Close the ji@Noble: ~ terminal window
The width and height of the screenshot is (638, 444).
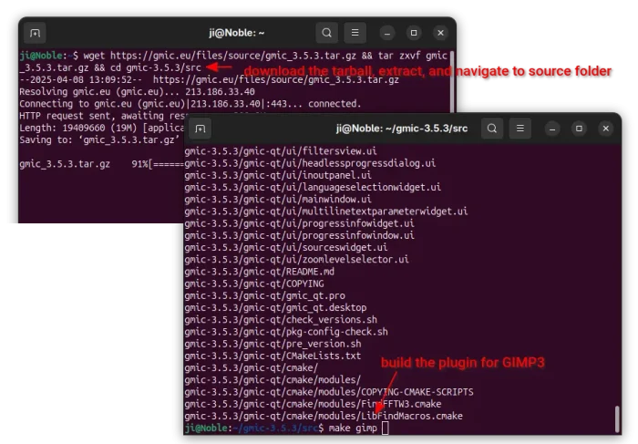[x=440, y=33]
